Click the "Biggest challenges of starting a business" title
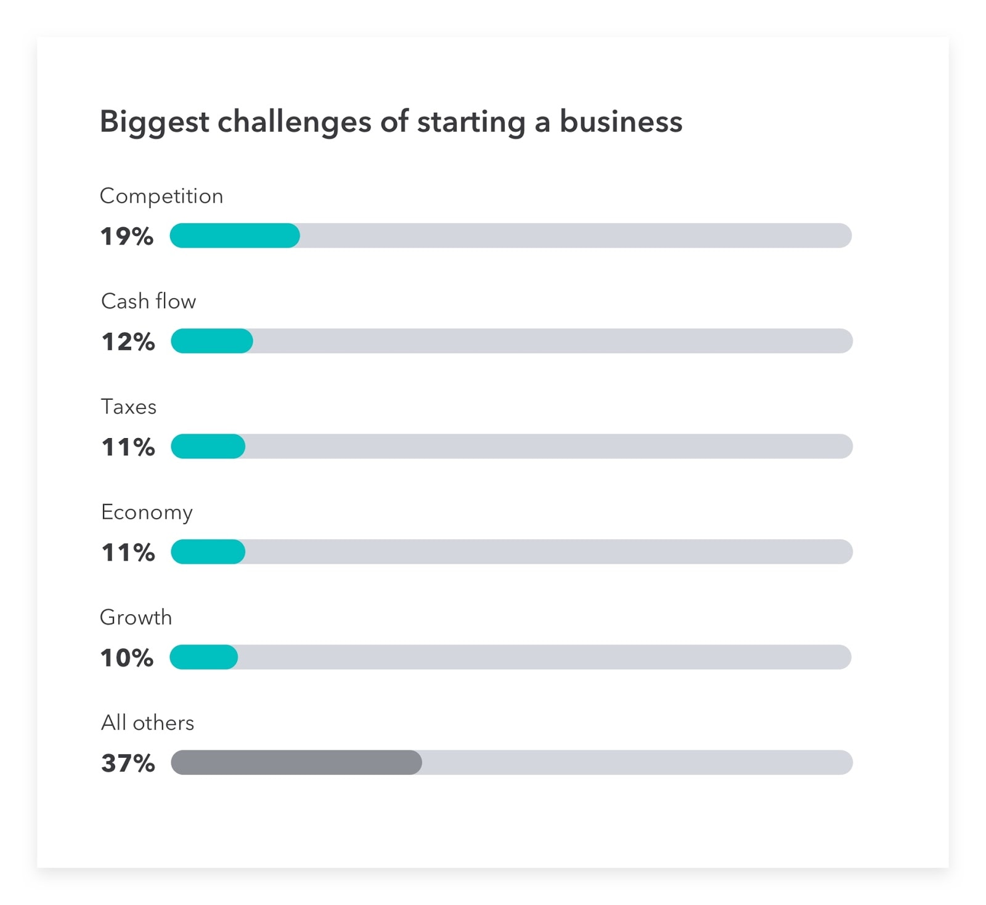Screen dimensions: 986x905 [391, 121]
